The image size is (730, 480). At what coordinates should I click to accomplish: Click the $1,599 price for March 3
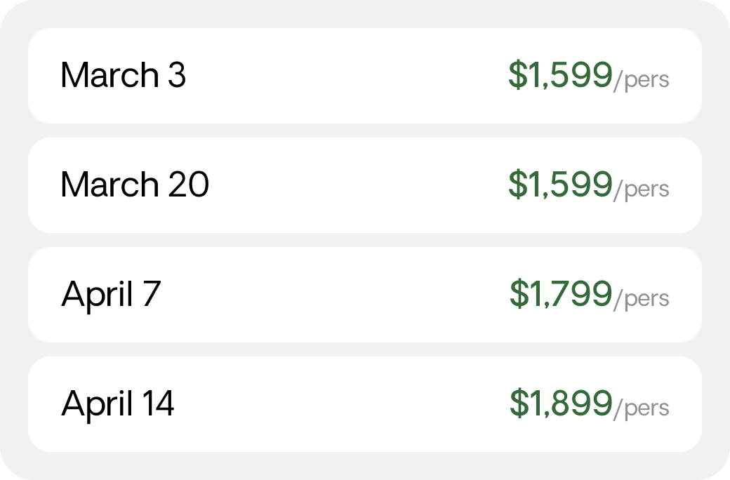pyautogui.click(x=561, y=74)
